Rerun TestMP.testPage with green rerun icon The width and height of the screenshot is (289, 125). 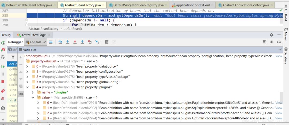click(x=3, y=43)
